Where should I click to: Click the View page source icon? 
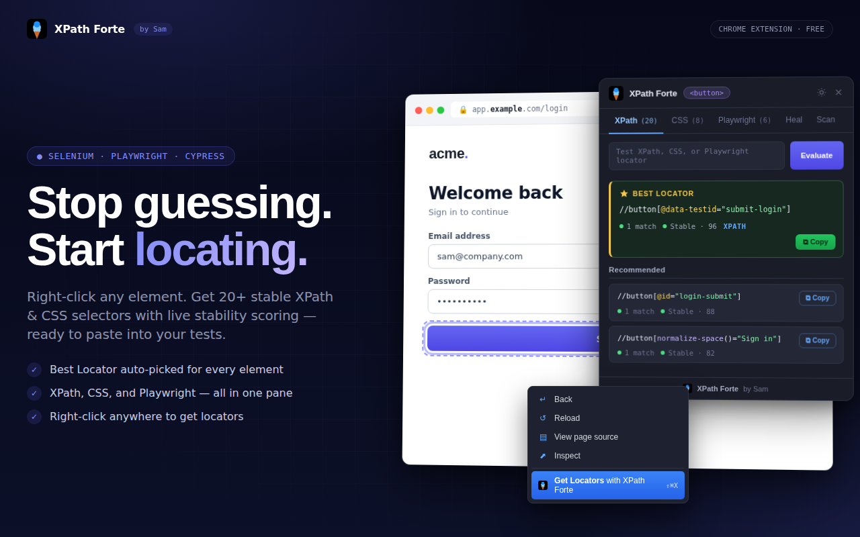pyautogui.click(x=543, y=437)
